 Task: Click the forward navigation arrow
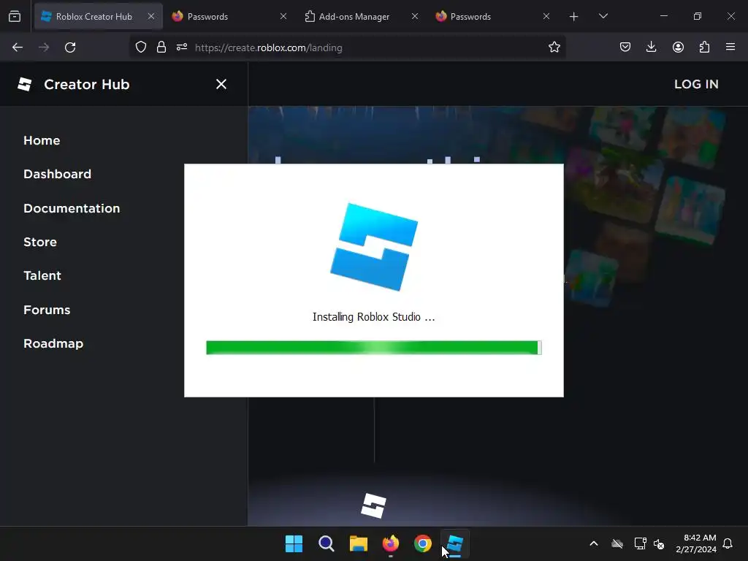[x=44, y=47]
